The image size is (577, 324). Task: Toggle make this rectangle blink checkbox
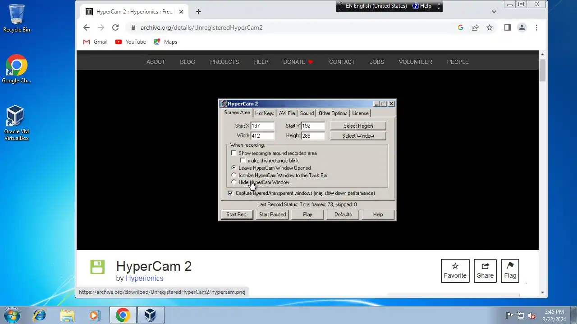click(243, 161)
